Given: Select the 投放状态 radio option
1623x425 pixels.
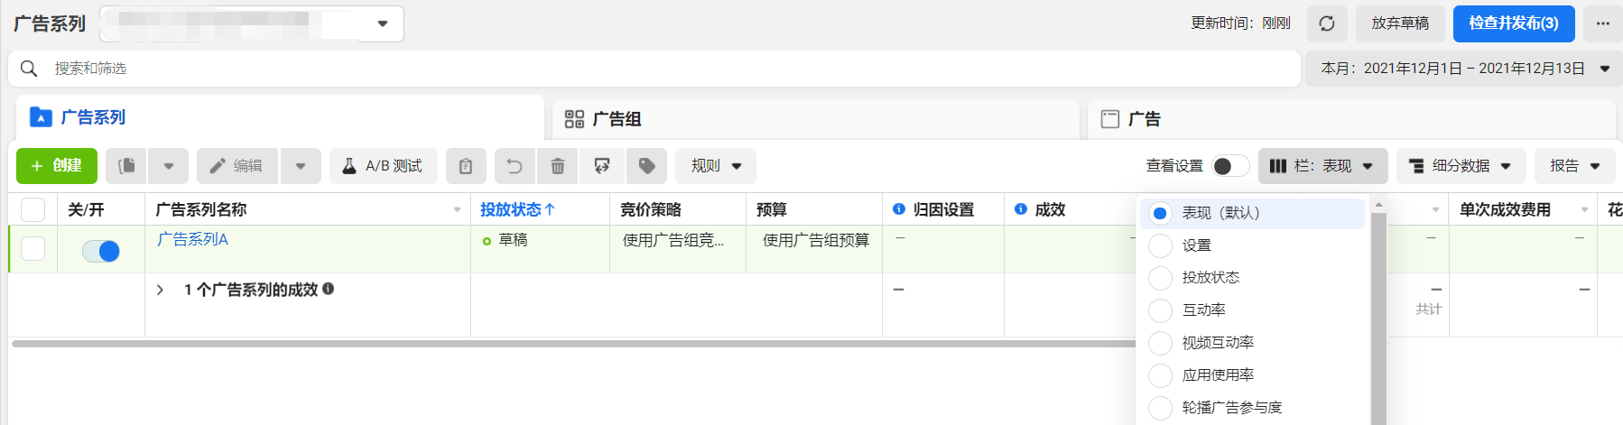Looking at the screenshot, I should [x=1161, y=278].
